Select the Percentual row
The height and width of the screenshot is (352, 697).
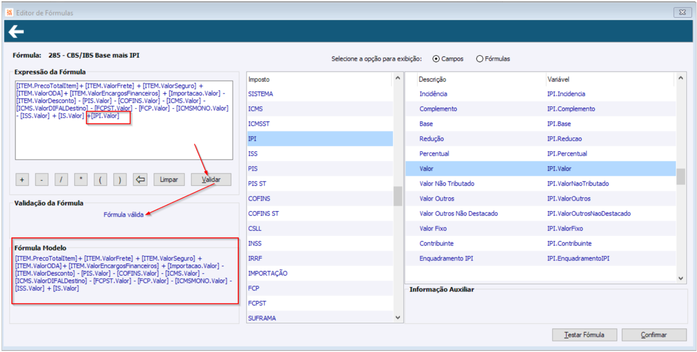(x=541, y=154)
